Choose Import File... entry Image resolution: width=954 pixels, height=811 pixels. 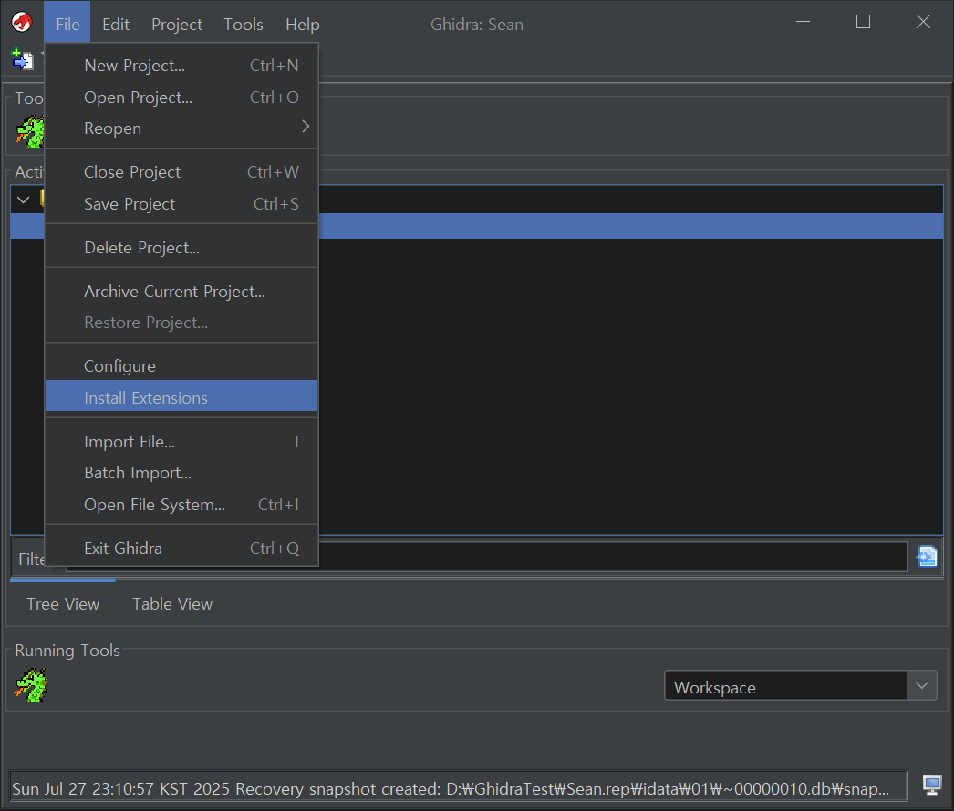coord(181,441)
